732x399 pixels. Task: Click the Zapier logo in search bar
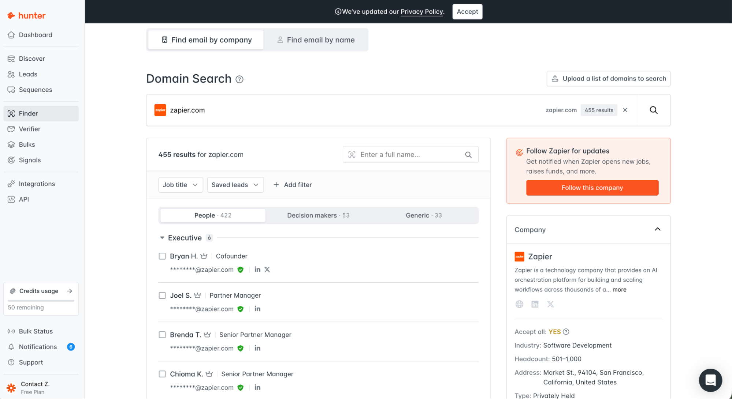(x=160, y=110)
